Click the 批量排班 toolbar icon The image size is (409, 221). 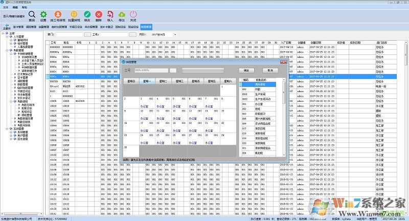(x=75, y=15)
